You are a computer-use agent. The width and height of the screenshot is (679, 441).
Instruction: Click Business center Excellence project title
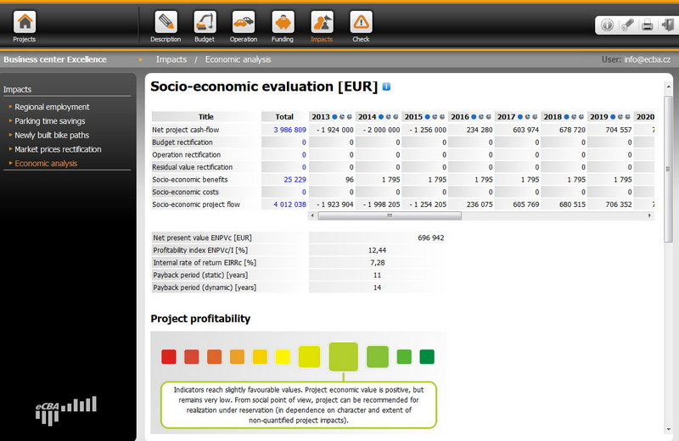click(55, 59)
